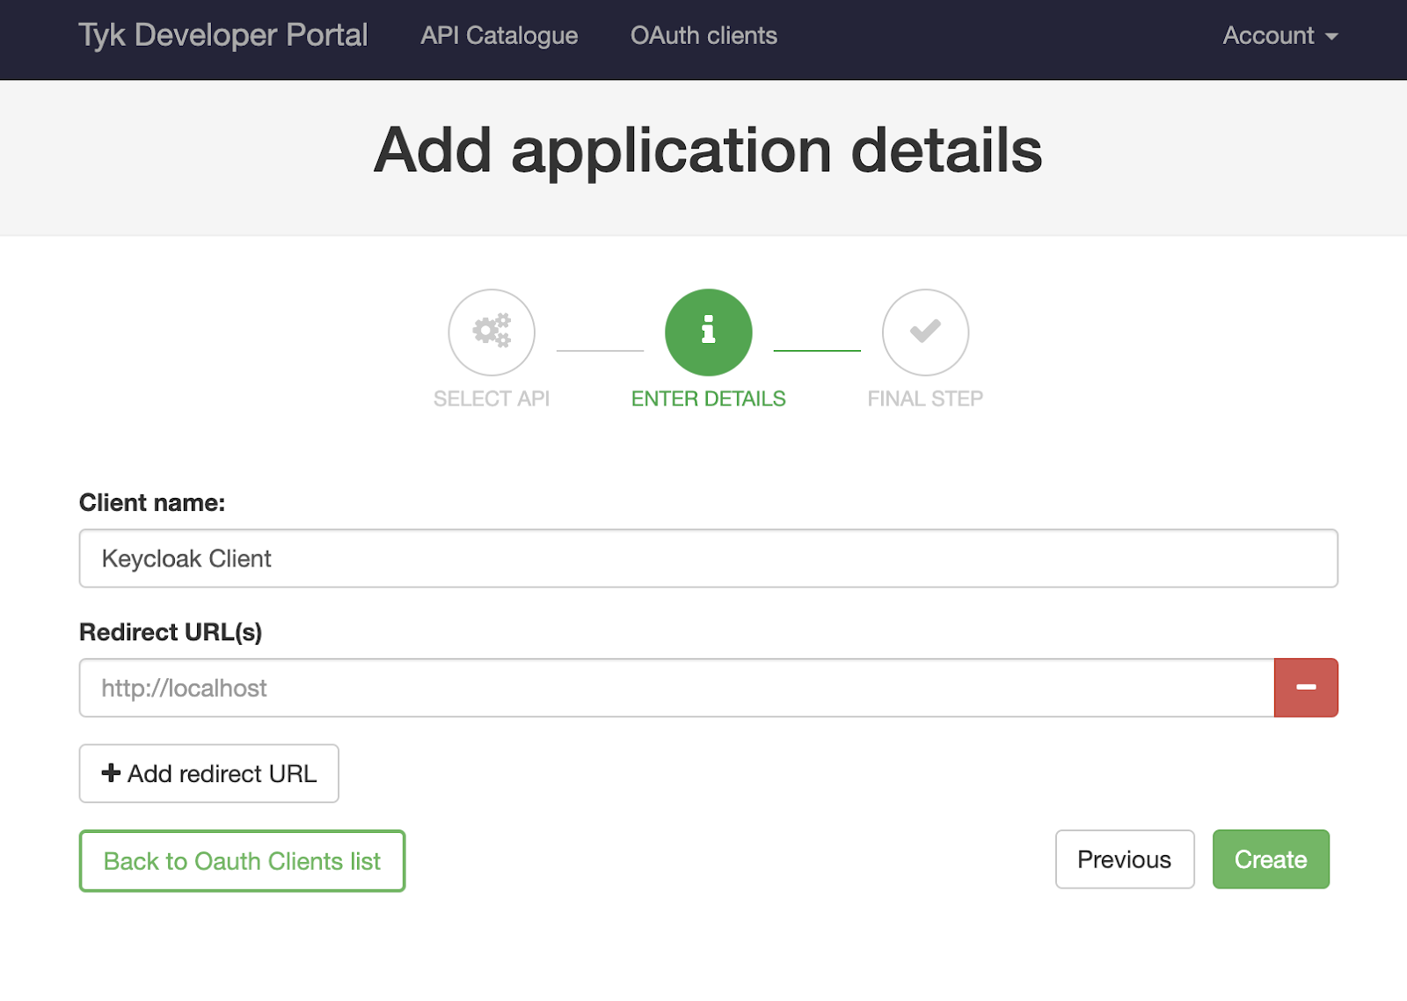Viewport: 1407px width, 1001px height.
Task: Click the Tyk Developer Portal brand link
Action: 223,35
